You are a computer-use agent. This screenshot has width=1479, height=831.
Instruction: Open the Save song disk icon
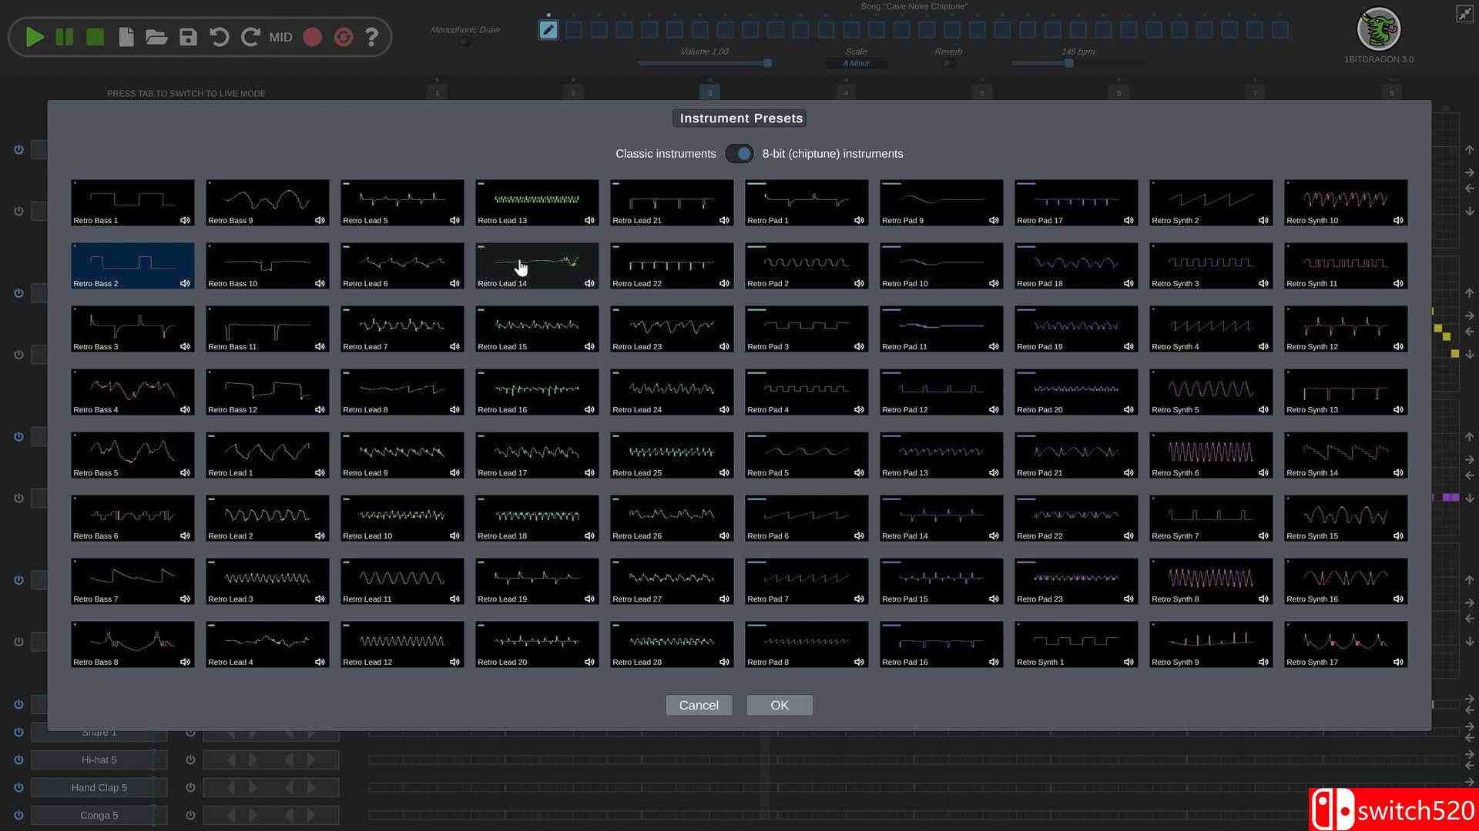pos(188,37)
